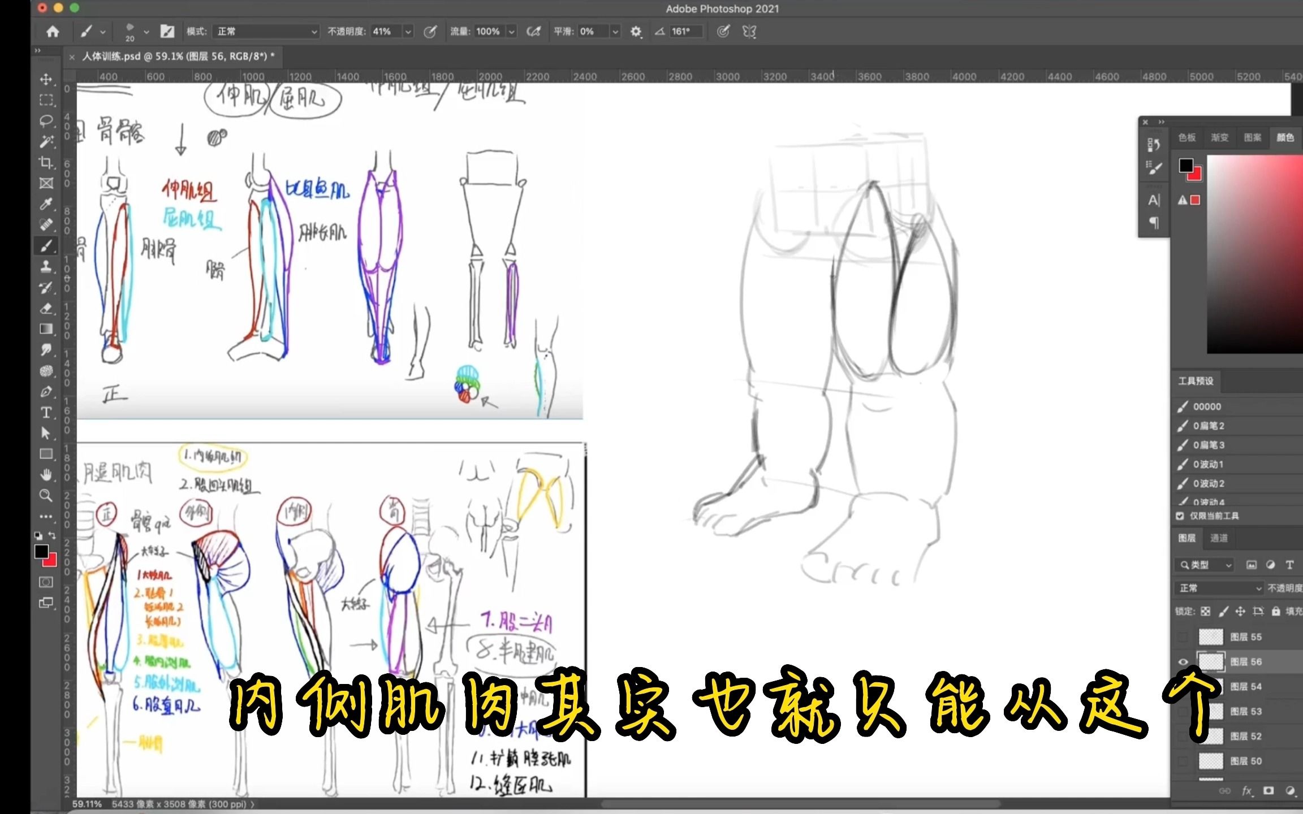Click the Home icon in options bar
The image size is (1303, 814).
53,32
